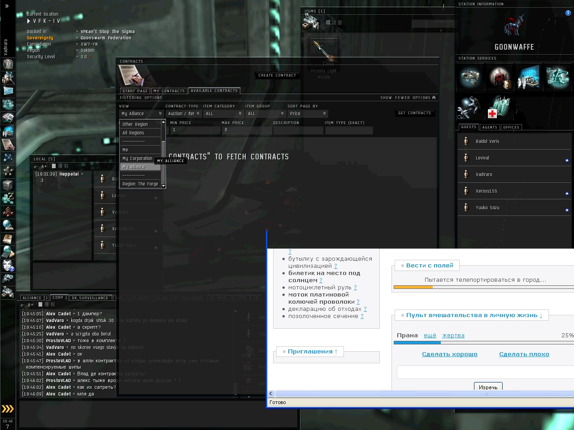Switch Items window to list view

[340, 22]
